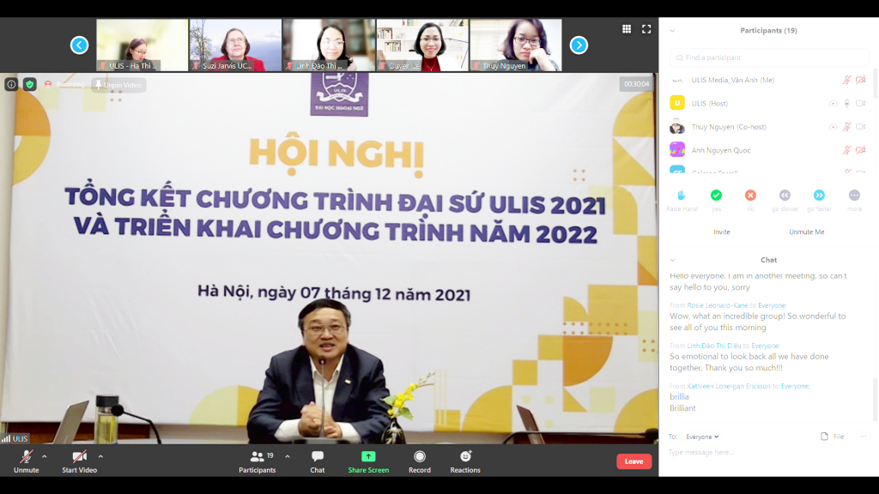The width and height of the screenshot is (879, 494).
Task: Click the green encryption shield icon
Action: coord(30,85)
